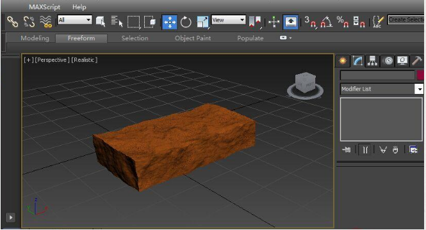Viewport: 426px width, 230px height.
Task: Click Use Pivot Point Center icon
Action: pyautogui.click(x=255, y=22)
